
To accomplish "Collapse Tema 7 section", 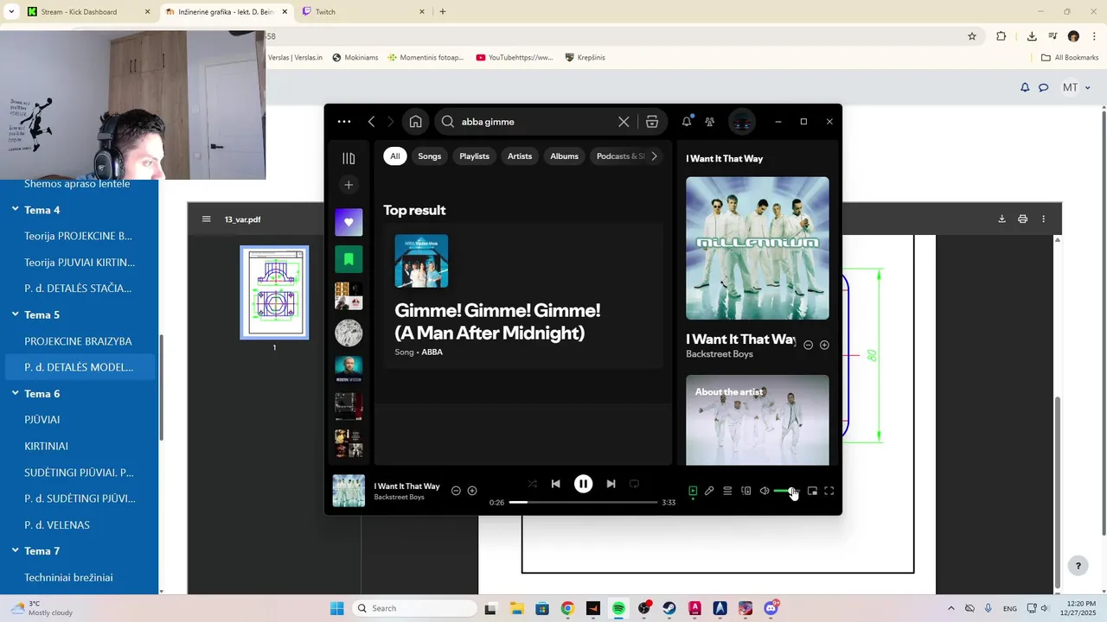I will 16,550.
